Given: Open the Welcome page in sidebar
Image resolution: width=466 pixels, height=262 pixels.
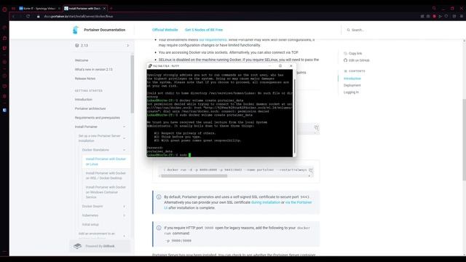Looking at the screenshot, I should 82,60.
